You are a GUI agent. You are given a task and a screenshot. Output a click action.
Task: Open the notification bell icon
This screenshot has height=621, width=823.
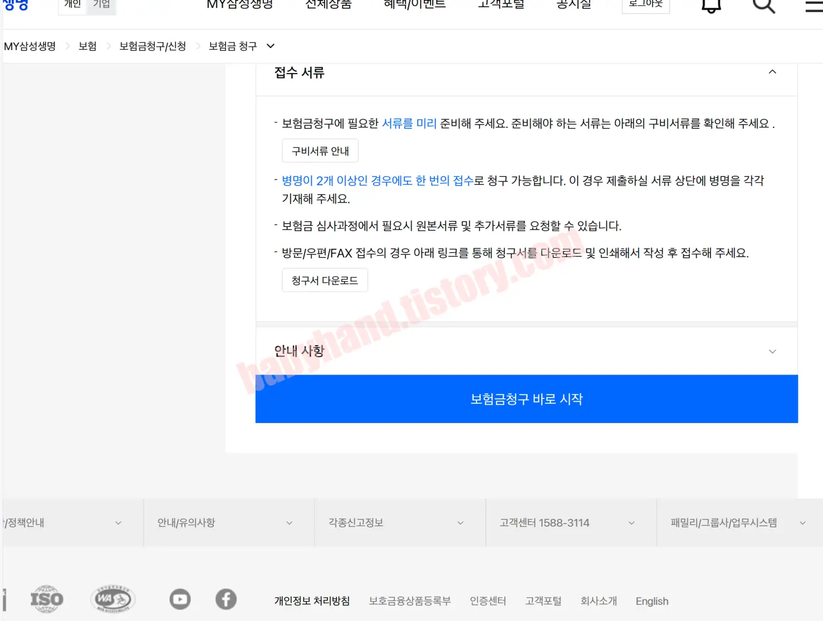pos(711,6)
